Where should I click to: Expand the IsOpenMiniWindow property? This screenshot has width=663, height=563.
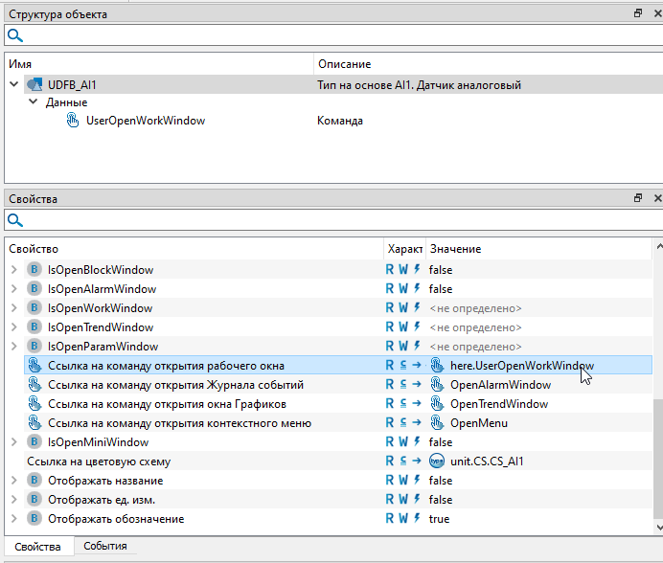(x=13, y=442)
